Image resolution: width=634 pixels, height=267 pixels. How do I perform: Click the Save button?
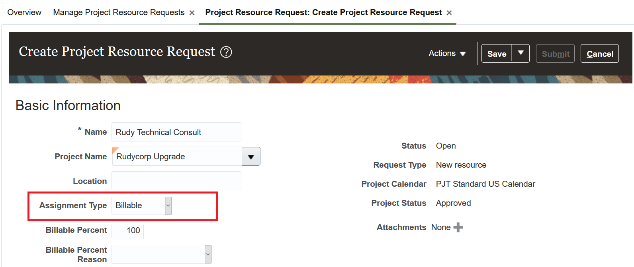pyautogui.click(x=497, y=54)
